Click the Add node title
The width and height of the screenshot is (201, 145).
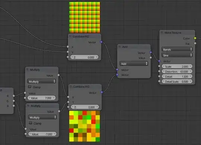click(125, 47)
